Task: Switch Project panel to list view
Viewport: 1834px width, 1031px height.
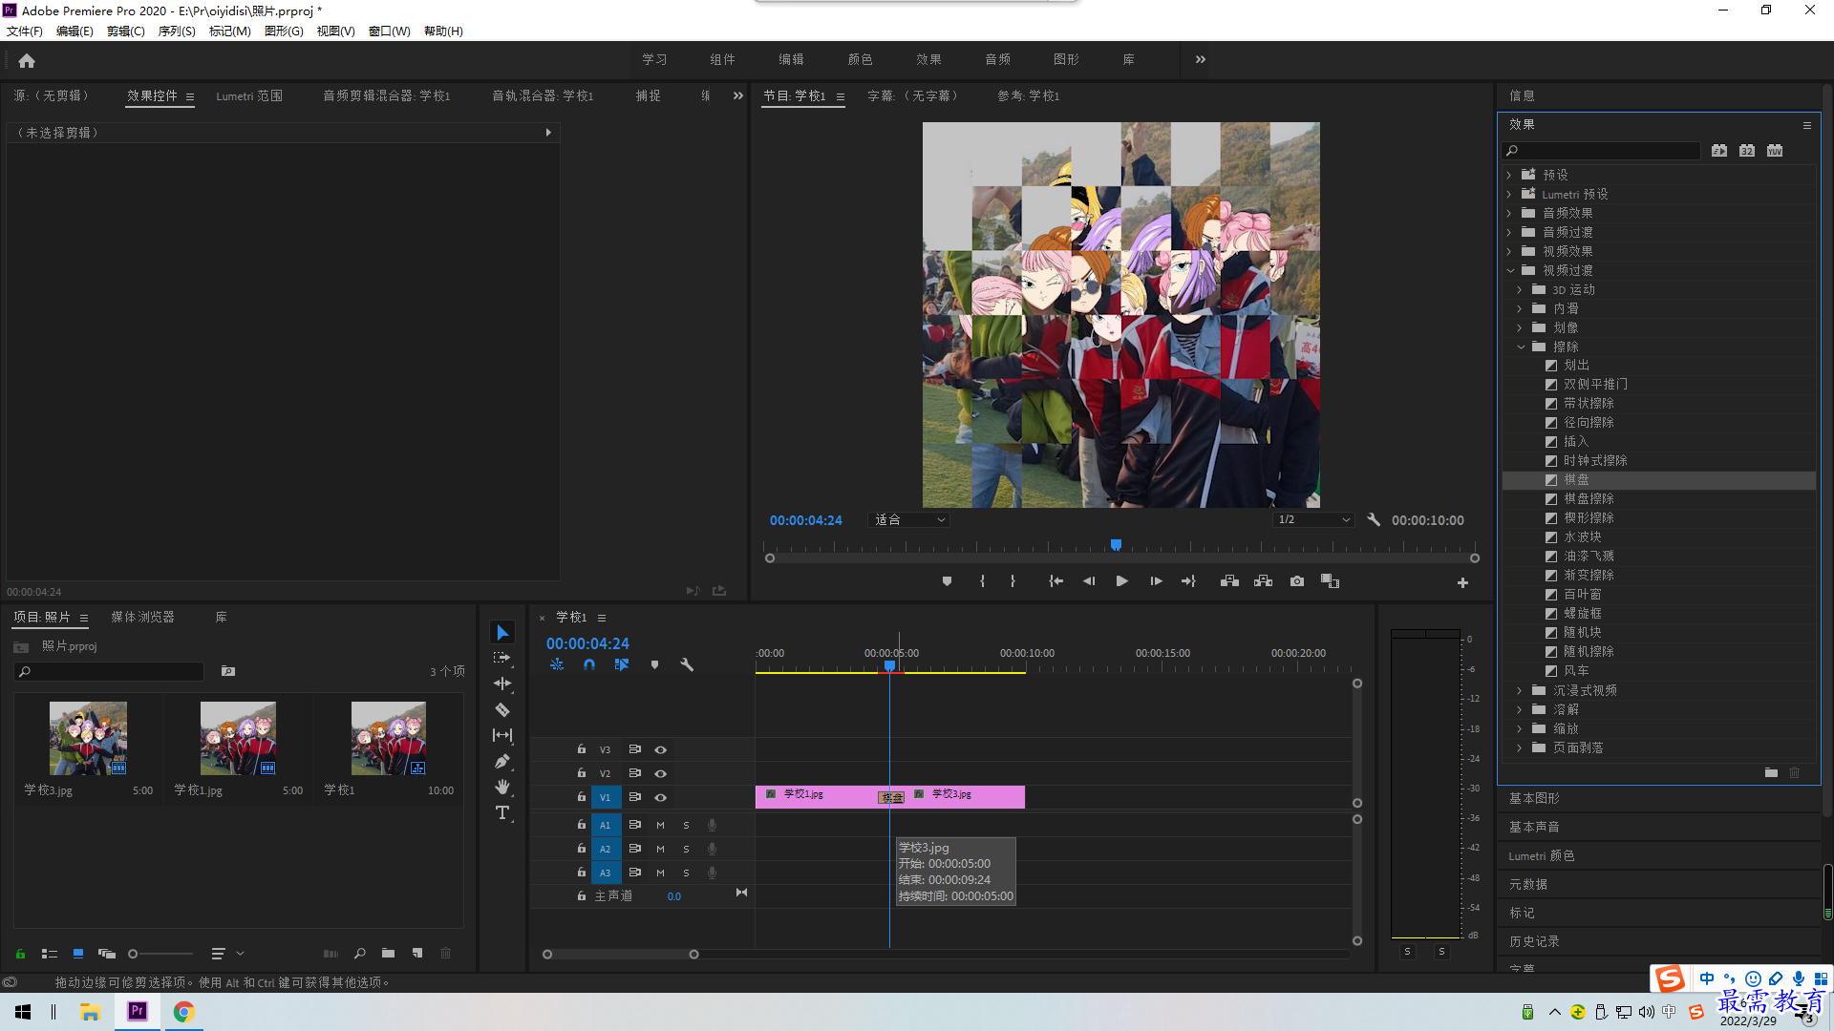Action: 50,953
